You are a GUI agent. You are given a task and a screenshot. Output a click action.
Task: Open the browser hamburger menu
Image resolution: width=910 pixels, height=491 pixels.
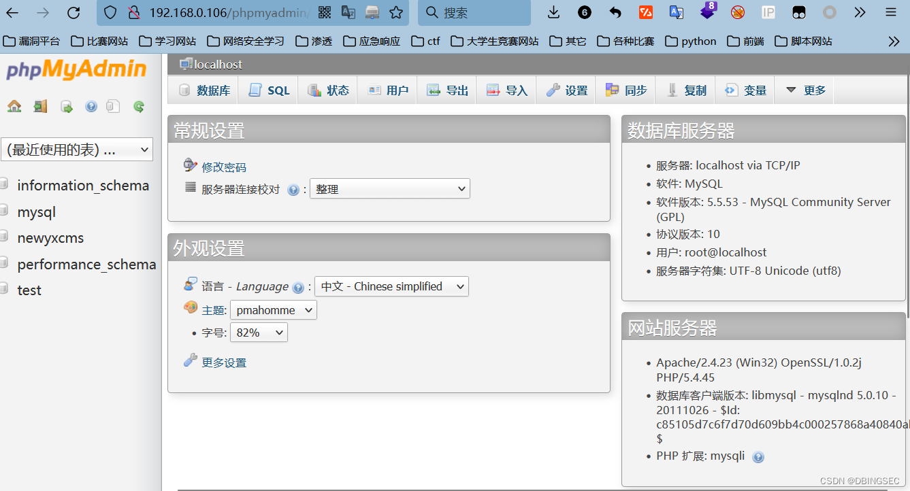[x=891, y=12]
